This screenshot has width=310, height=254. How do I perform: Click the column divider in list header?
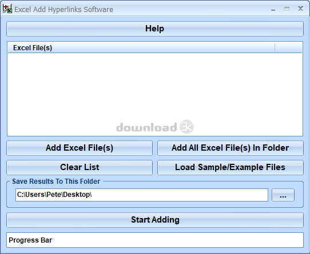275,48
